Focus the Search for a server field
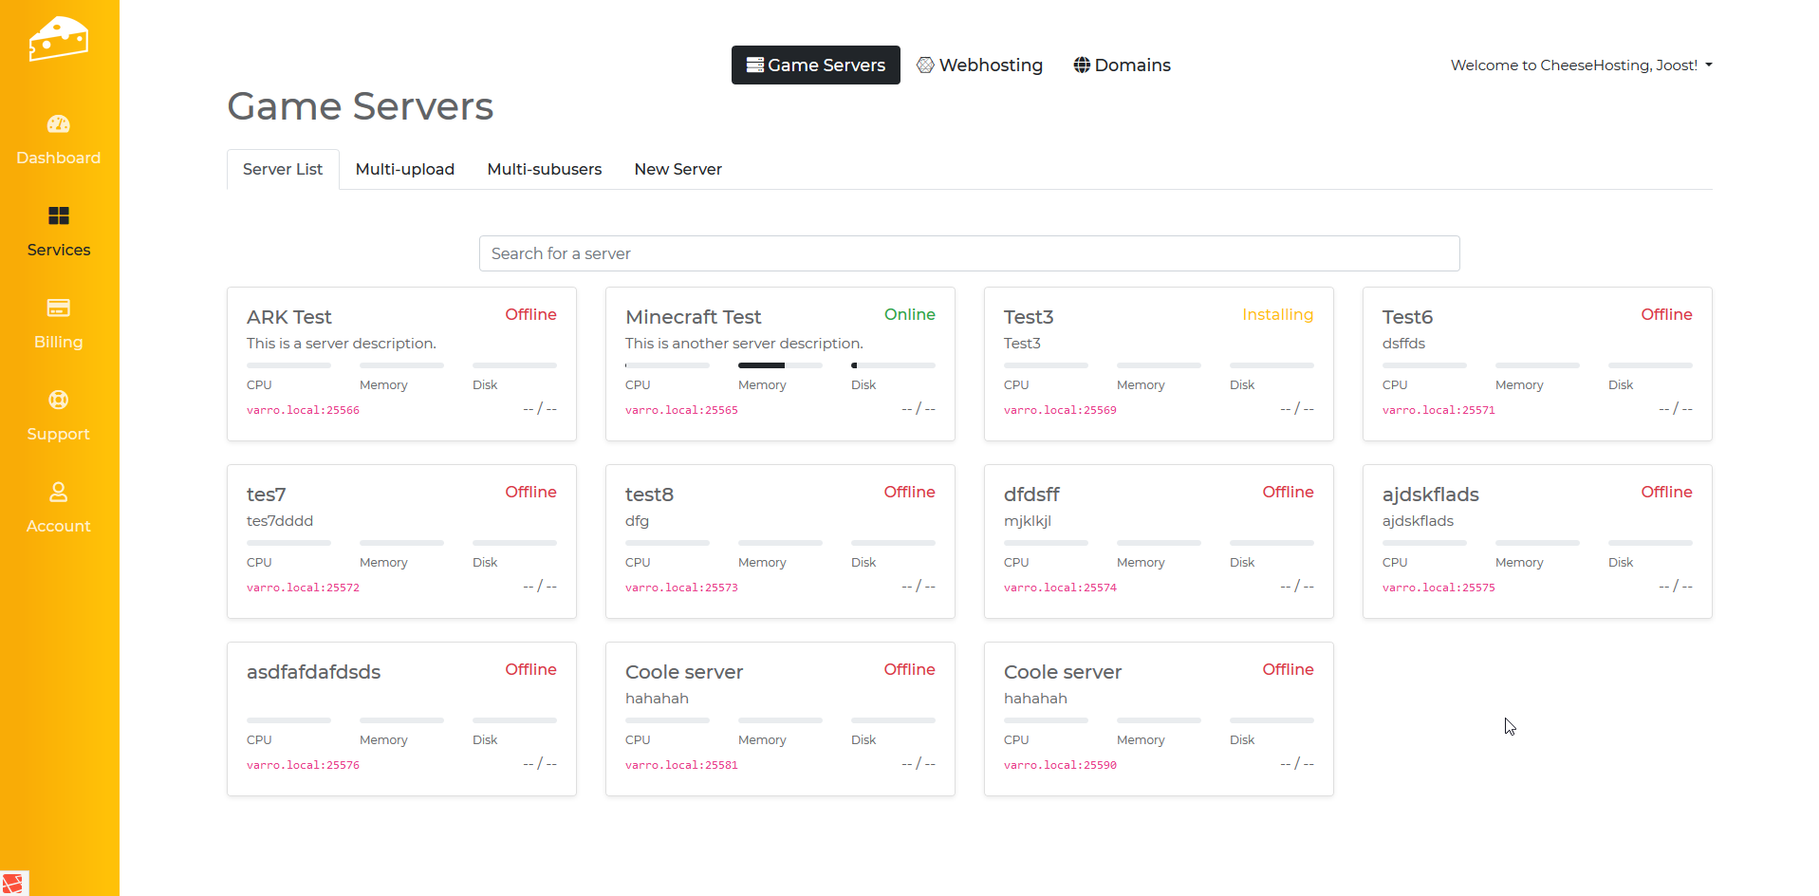This screenshot has width=1819, height=896. pyautogui.click(x=969, y=253)
